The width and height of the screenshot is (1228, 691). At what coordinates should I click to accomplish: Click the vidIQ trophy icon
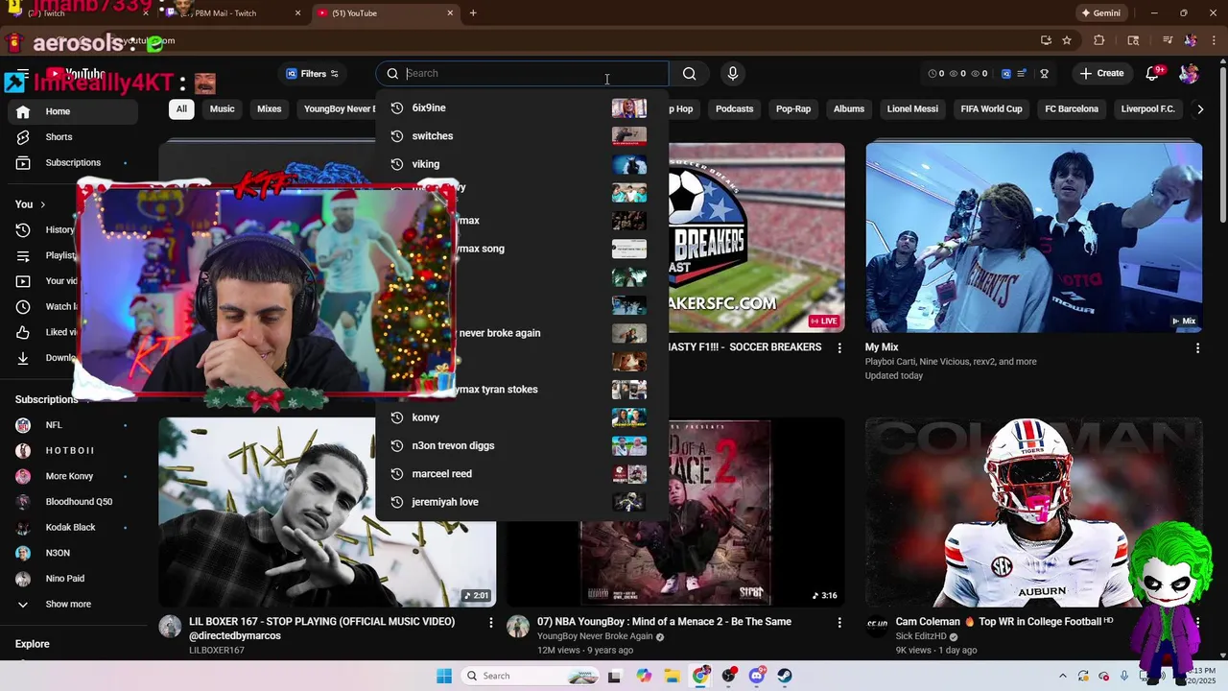click(x=1044, y=74)
